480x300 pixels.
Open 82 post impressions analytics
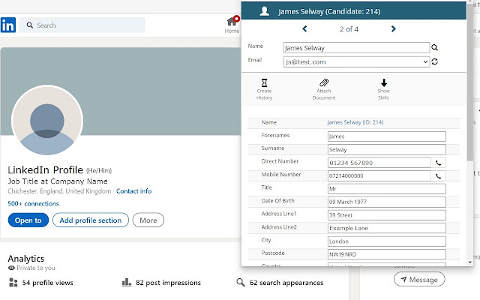coord(168,283)
